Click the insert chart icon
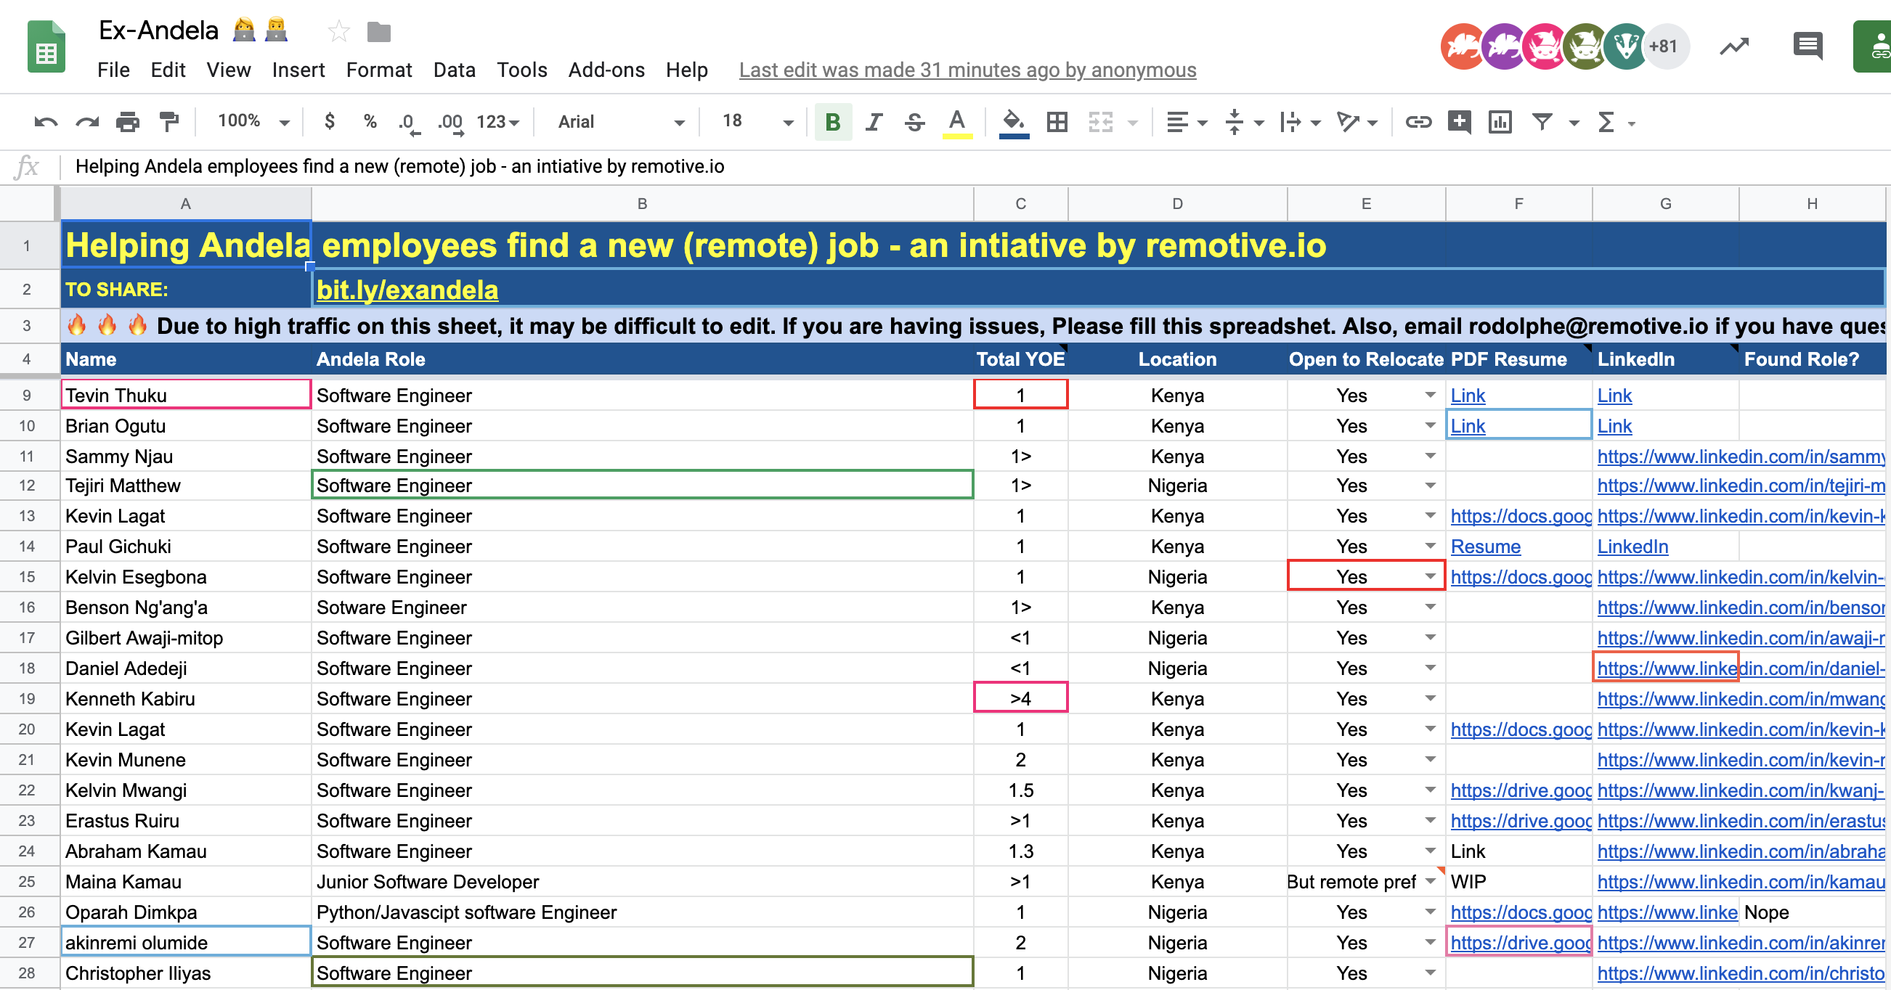 pos(1500,122)
